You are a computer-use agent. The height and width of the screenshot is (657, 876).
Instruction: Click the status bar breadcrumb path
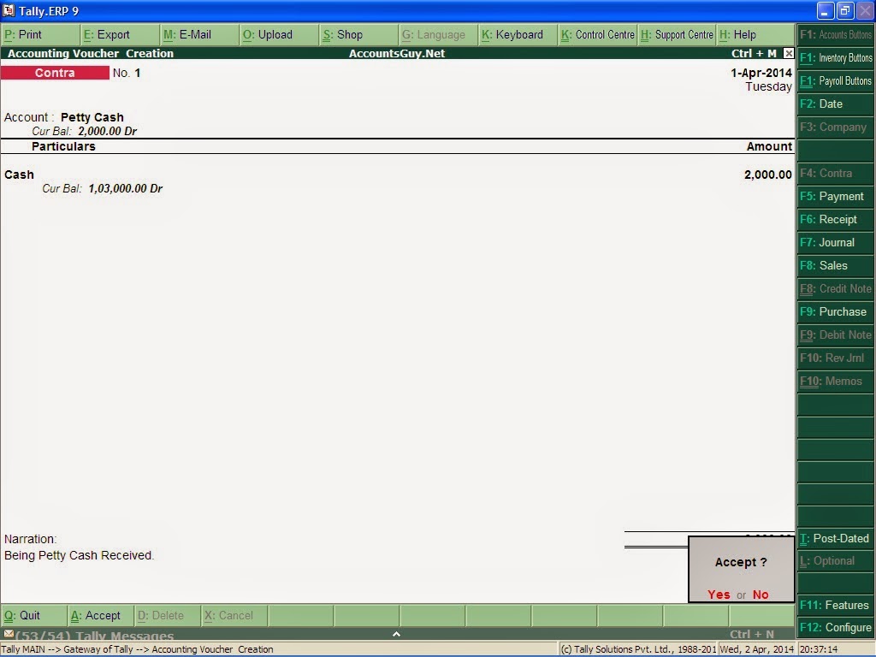[x=137, y=649]
